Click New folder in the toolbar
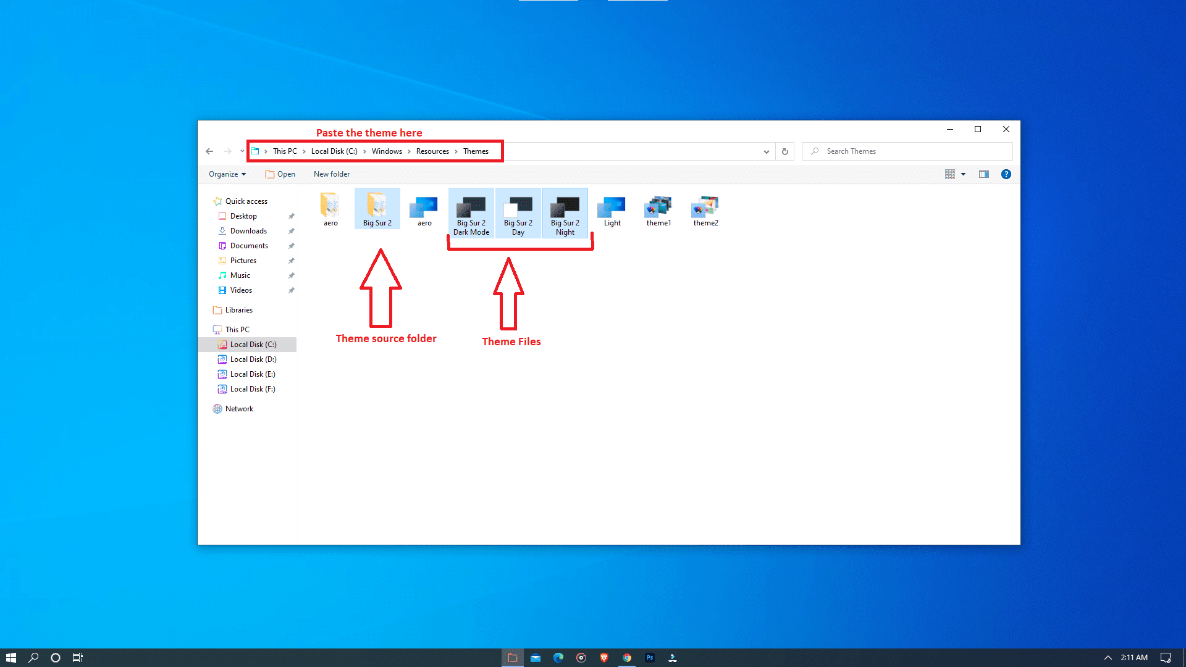1186x667 pixels. [331, 174]
